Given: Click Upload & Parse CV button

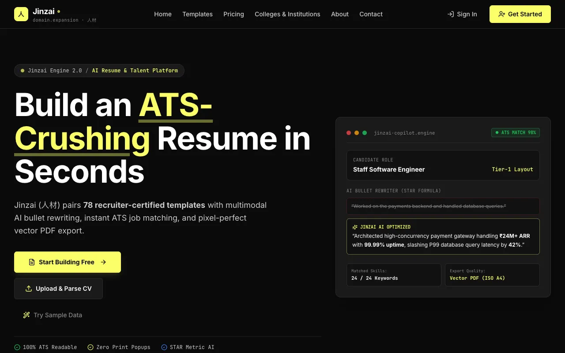Looking at the screenshot, I should click(x=58, y=289).
